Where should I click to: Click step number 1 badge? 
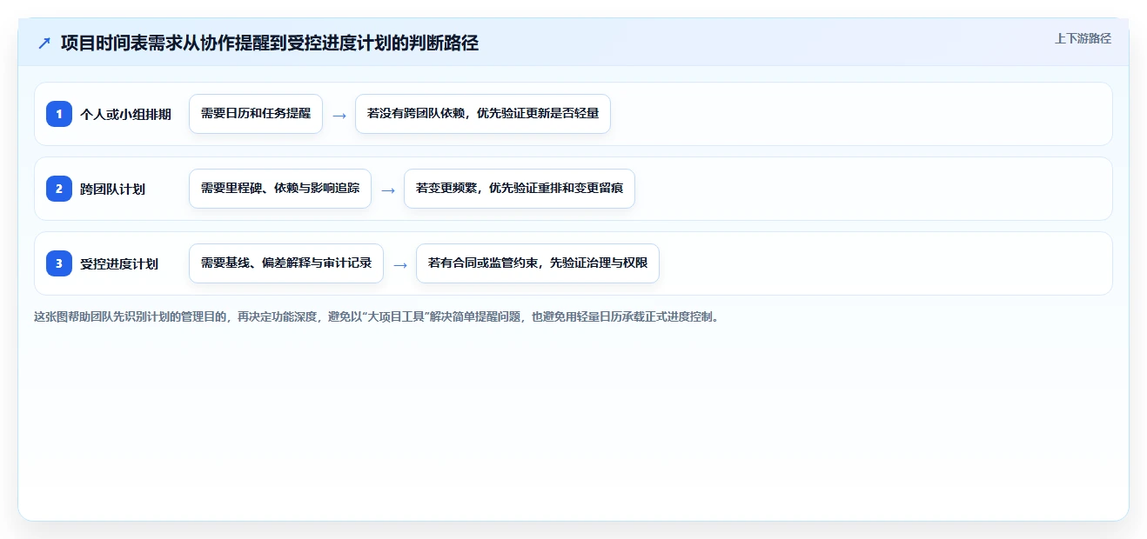pos(59,114)
